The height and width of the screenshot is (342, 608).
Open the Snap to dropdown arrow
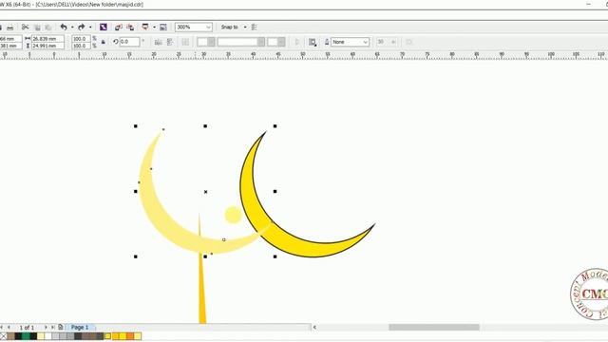click(245, 28)
